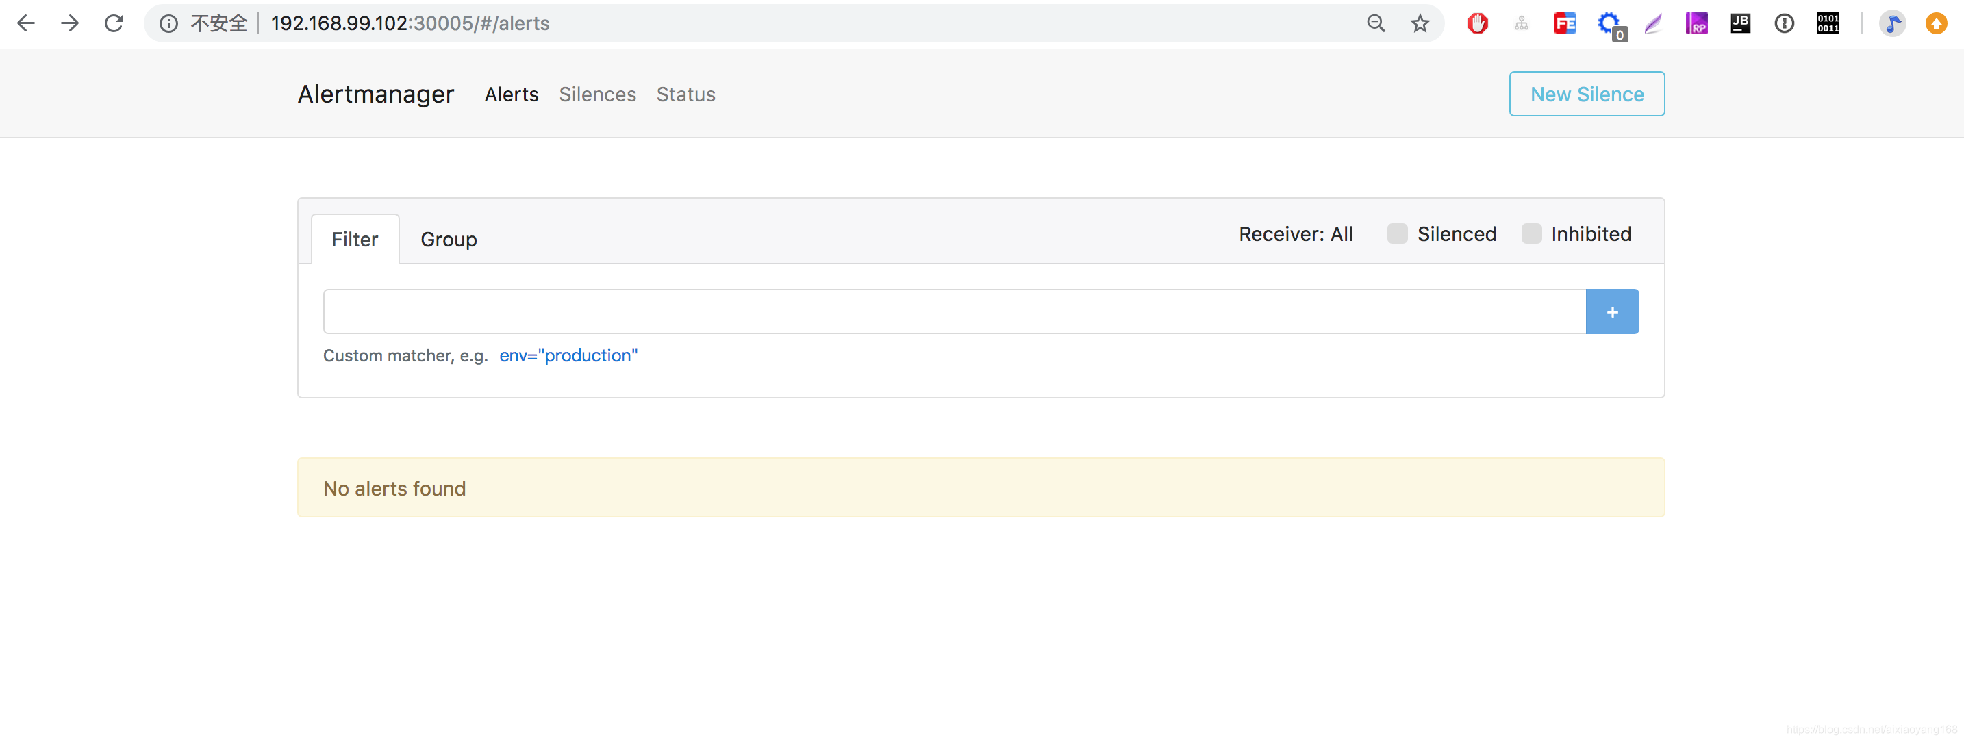
Task: Expand the Filter tab panel
Action: 355,239
